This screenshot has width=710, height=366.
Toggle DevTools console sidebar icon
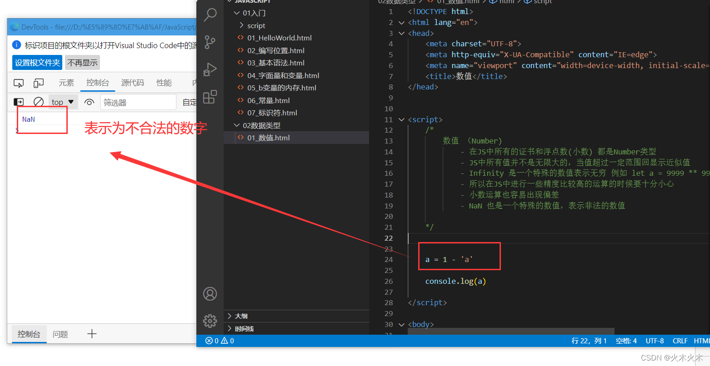[19, 102]
